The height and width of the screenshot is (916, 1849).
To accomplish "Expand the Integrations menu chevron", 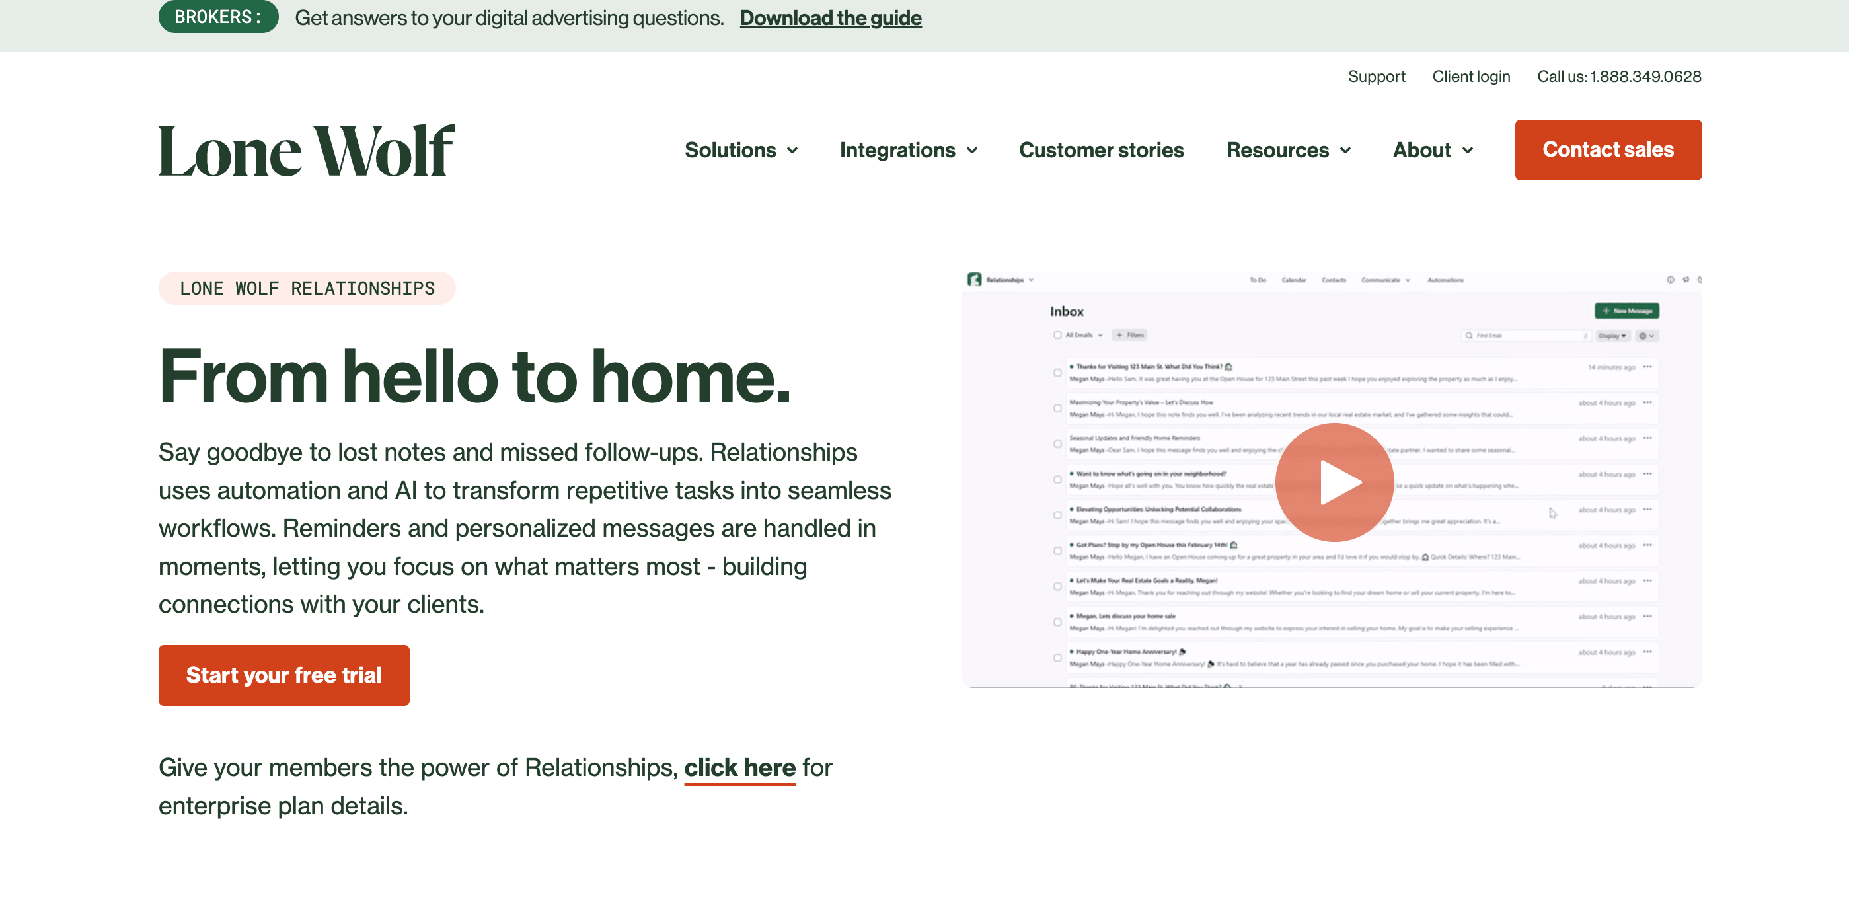I will pyautogui.click(x=972, y=151).
